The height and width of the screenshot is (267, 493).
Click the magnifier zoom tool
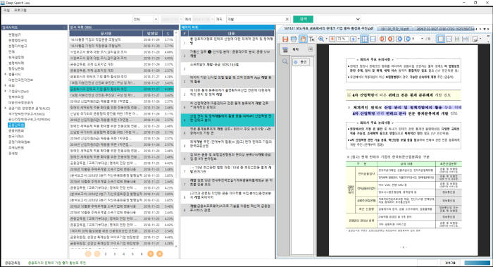tap(321, 39)
